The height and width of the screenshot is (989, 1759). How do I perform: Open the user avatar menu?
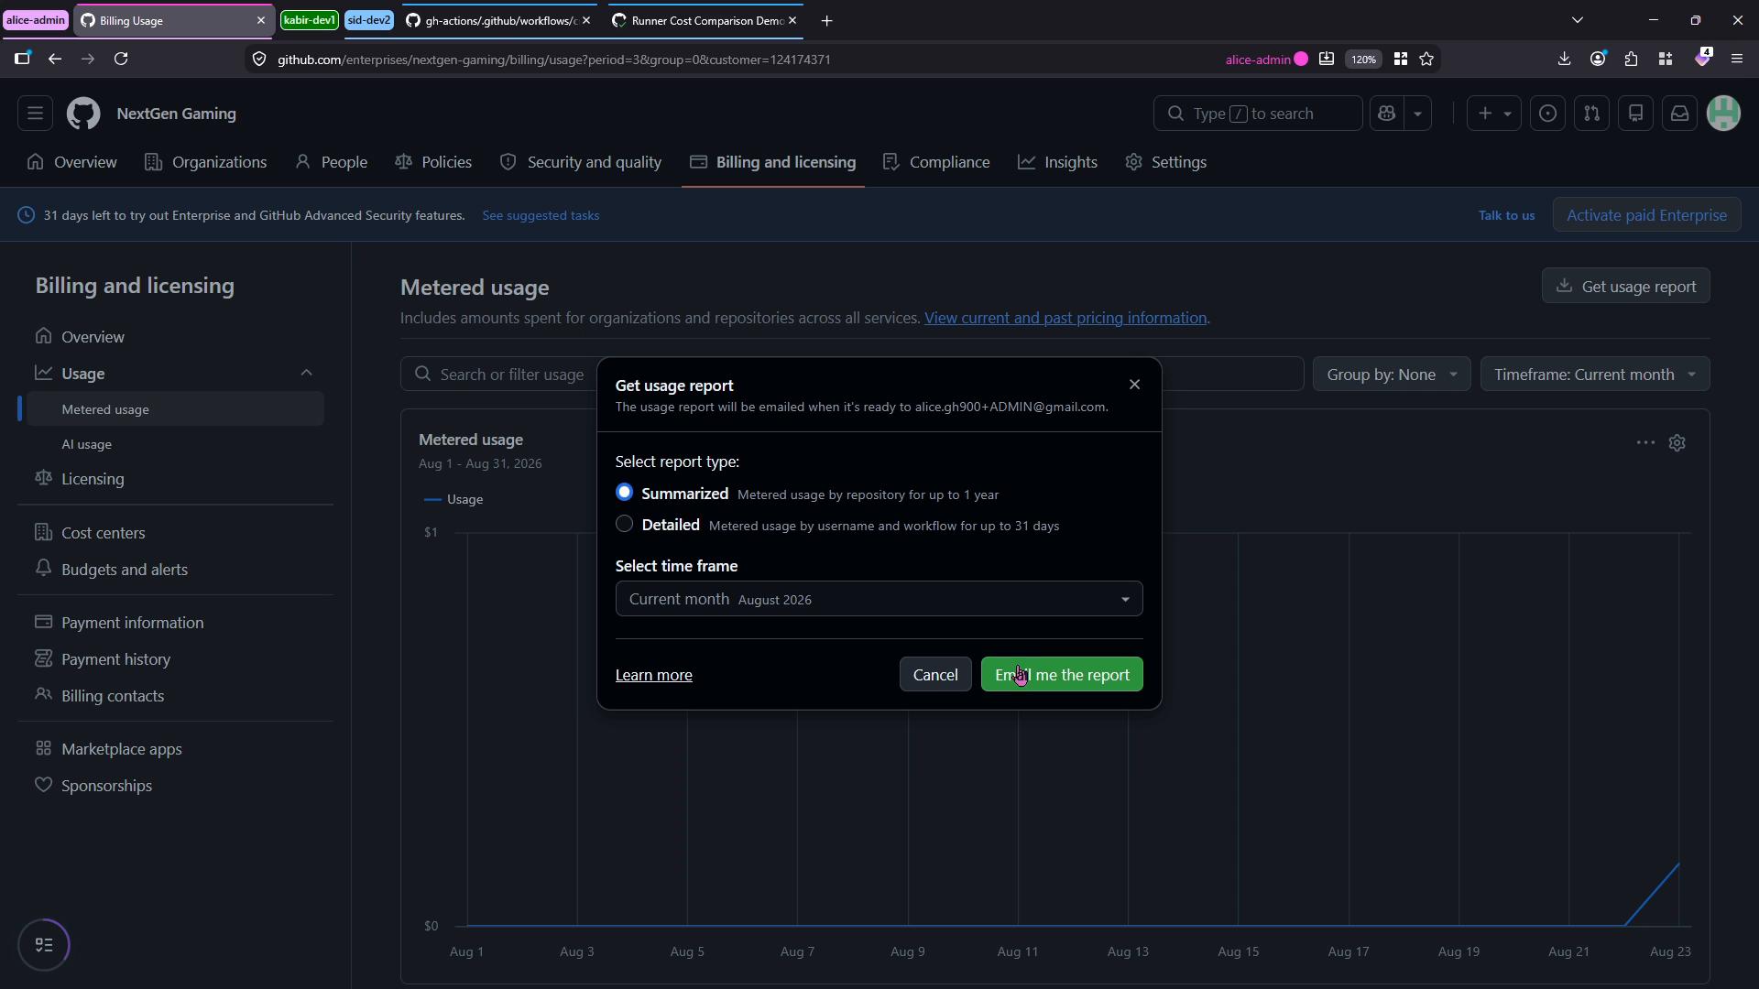pos(1723,114)
